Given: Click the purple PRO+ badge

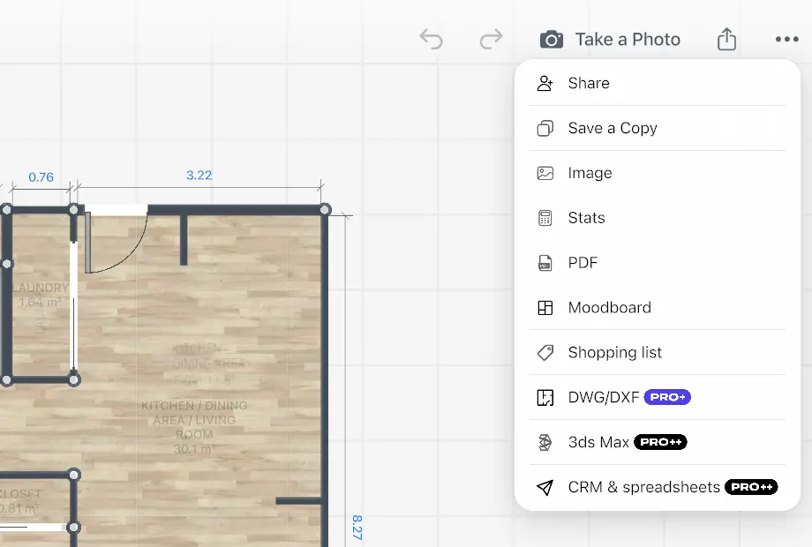Looking at the screenshot, I should tap(667, 397).
